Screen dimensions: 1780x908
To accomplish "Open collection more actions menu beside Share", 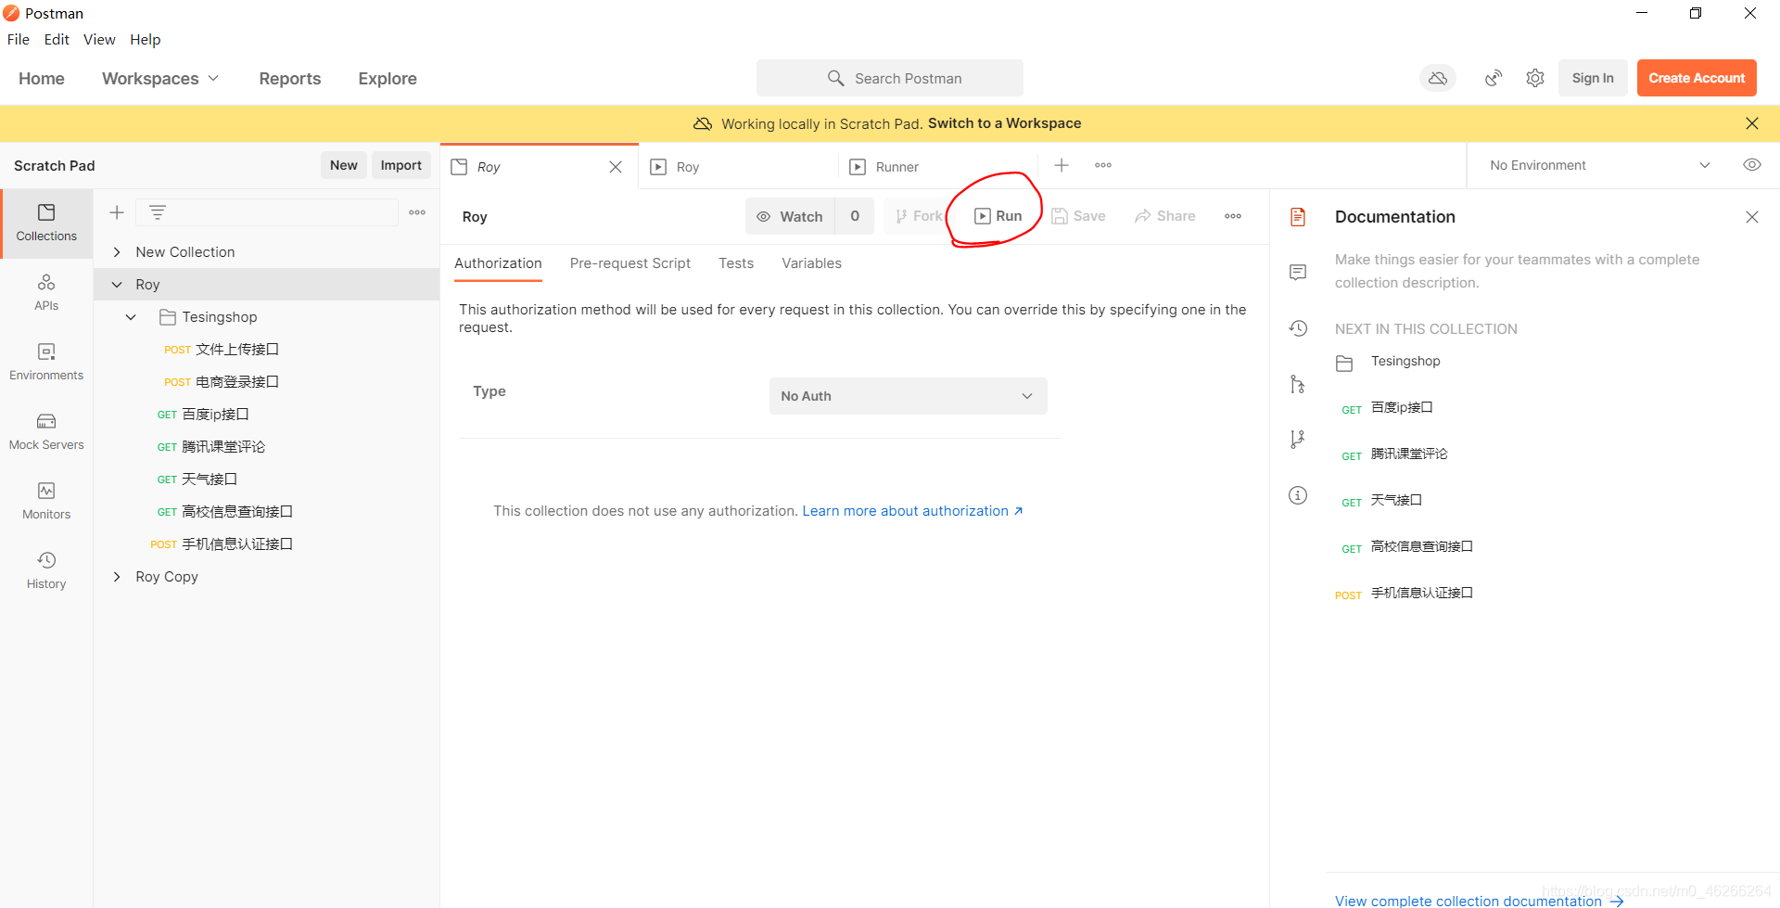I will (x=1233, y=216).
